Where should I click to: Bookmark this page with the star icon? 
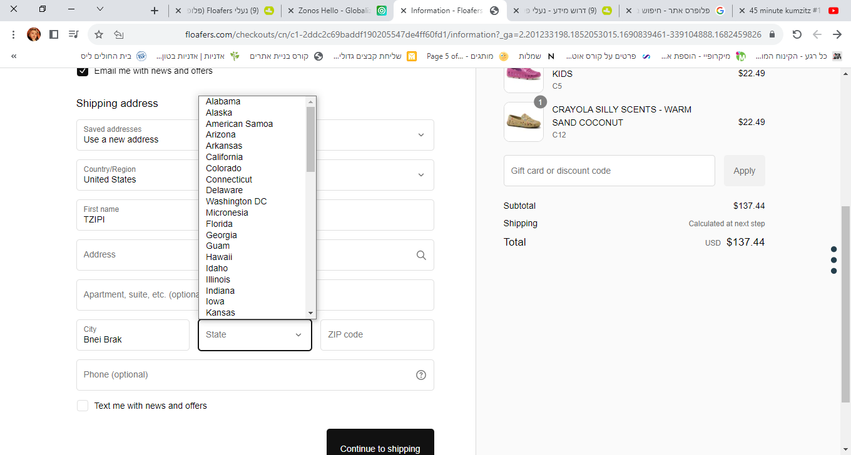coord(99,34)
